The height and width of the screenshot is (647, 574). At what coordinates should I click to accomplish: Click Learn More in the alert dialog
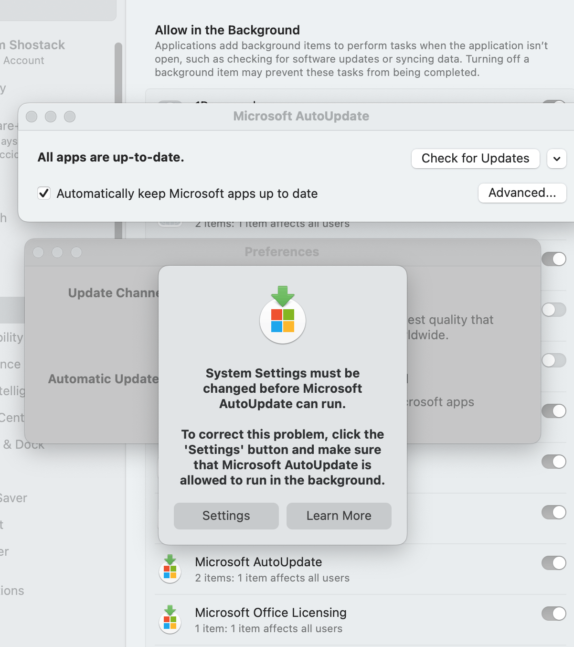click(339, 516)
